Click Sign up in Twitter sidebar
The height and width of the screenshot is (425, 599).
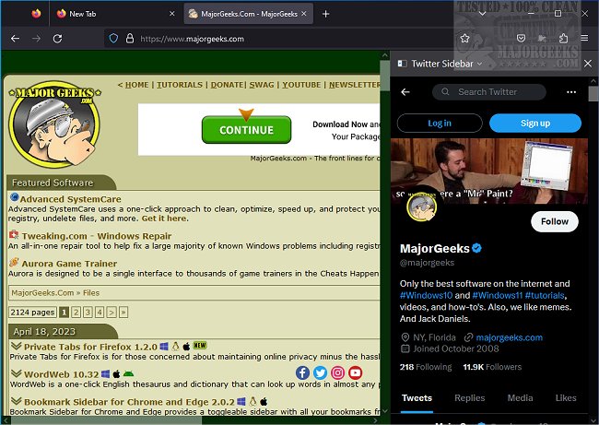(535, 124)
